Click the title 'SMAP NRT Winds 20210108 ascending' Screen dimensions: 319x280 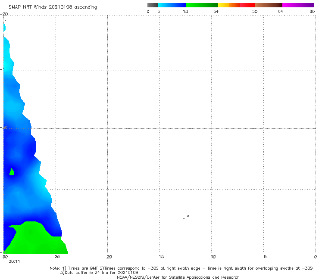(x=53, y=7)
